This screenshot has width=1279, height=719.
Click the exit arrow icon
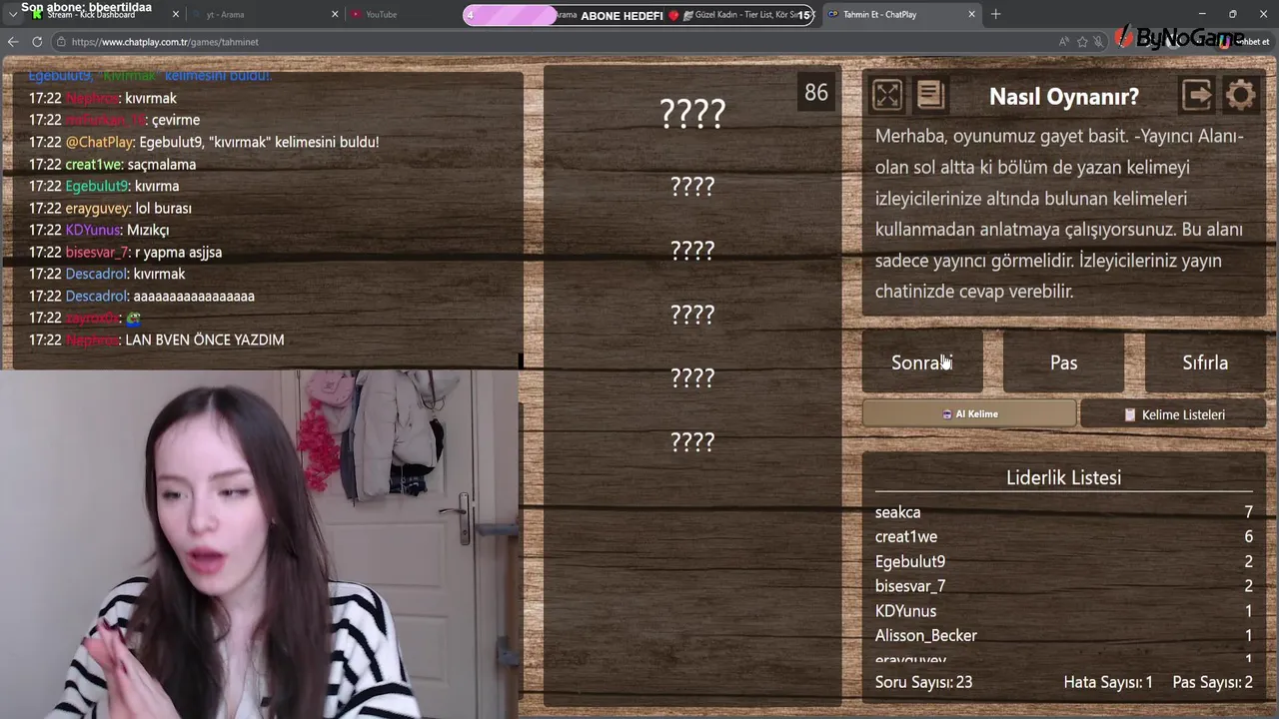click(1197, 96)
